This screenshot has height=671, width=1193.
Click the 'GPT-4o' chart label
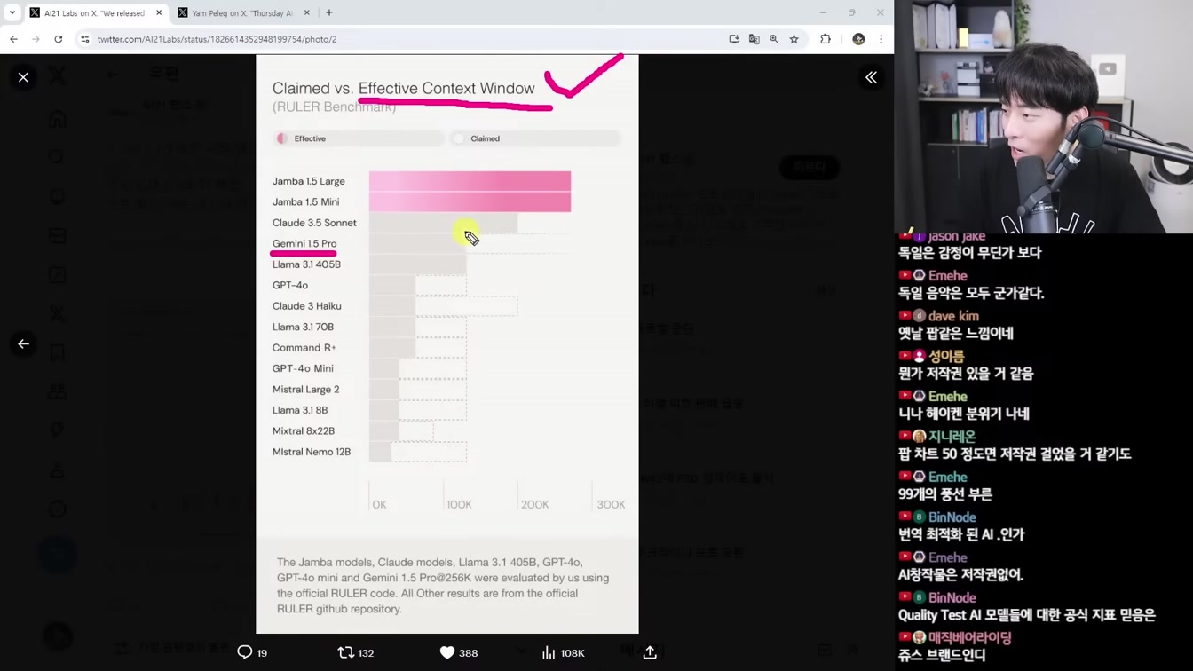pos(290,285)
